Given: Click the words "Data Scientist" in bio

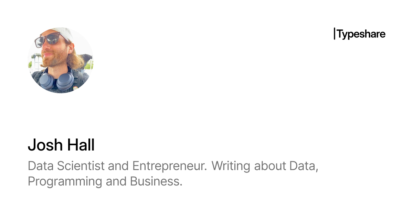Looking at the screenshot, I should click(66, 166).
